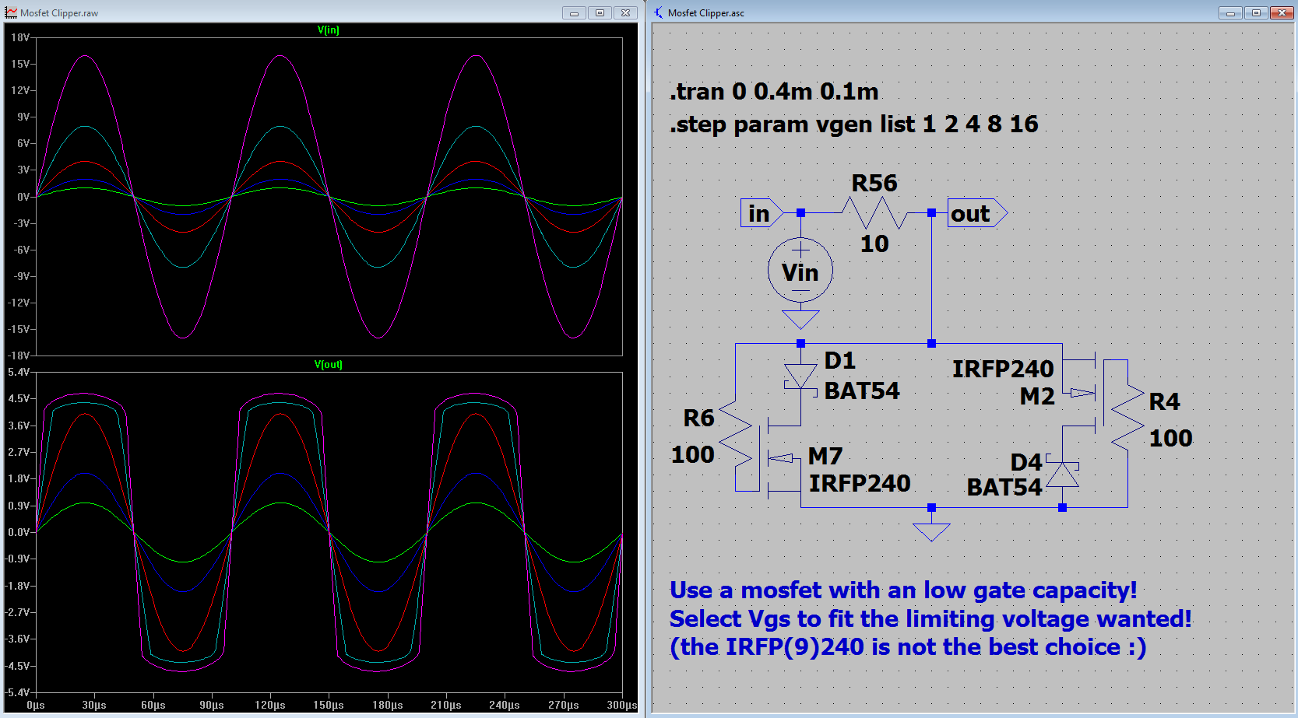Close the Mosfet Clipper.raw window
Viewport: 1298px width, 718px height.
pos(625,13)
